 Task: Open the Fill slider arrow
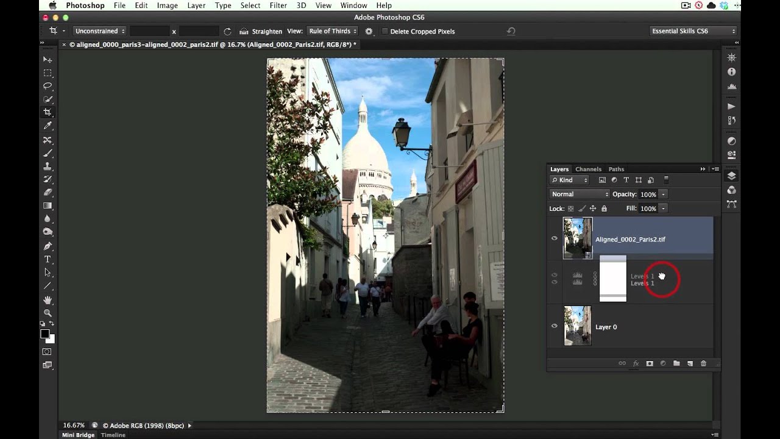pyautogui.click(x=663, y=209)
